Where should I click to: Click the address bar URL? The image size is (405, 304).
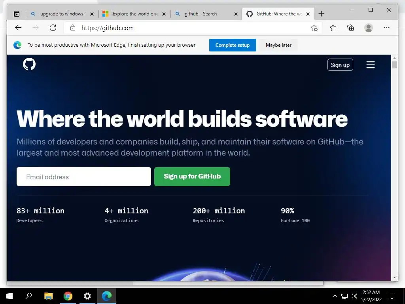point(108,28)
